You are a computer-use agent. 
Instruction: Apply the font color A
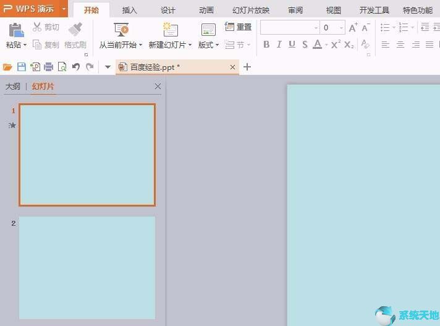[x=318, y=44]
